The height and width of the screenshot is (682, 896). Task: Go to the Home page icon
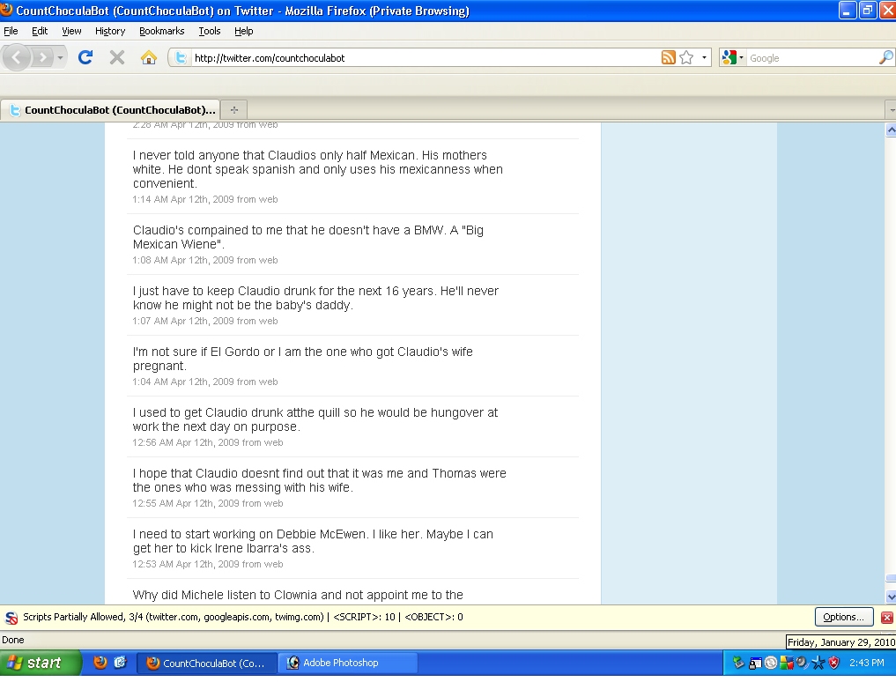pos(149,57)
